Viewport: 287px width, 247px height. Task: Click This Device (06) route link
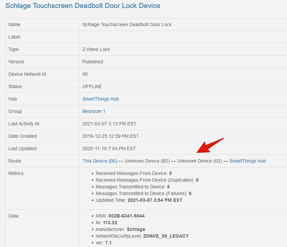coord(100,161)
